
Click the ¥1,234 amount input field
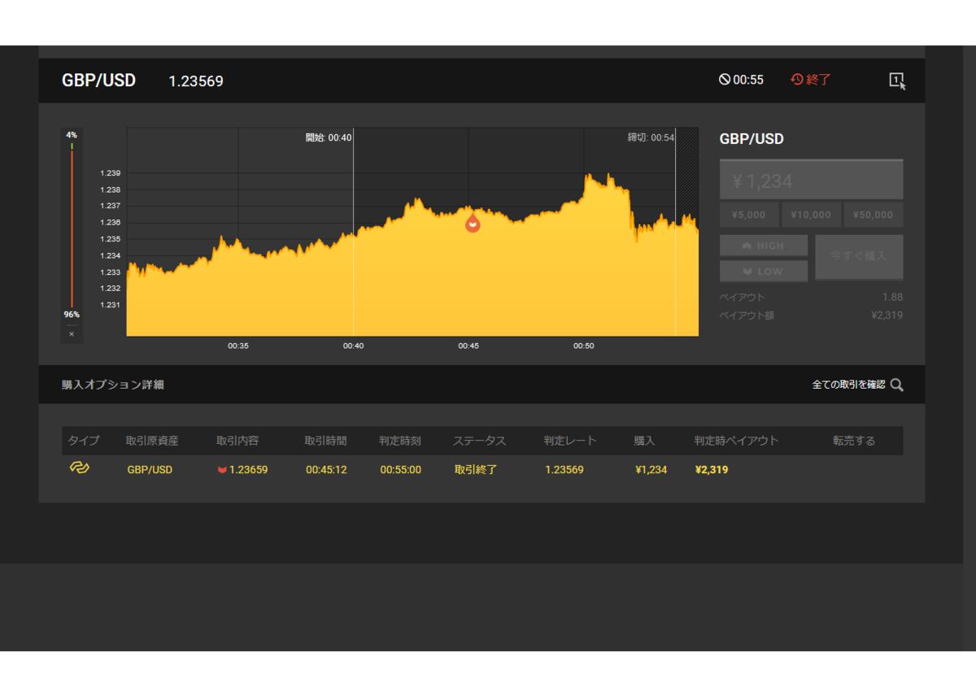coord(811,180)
